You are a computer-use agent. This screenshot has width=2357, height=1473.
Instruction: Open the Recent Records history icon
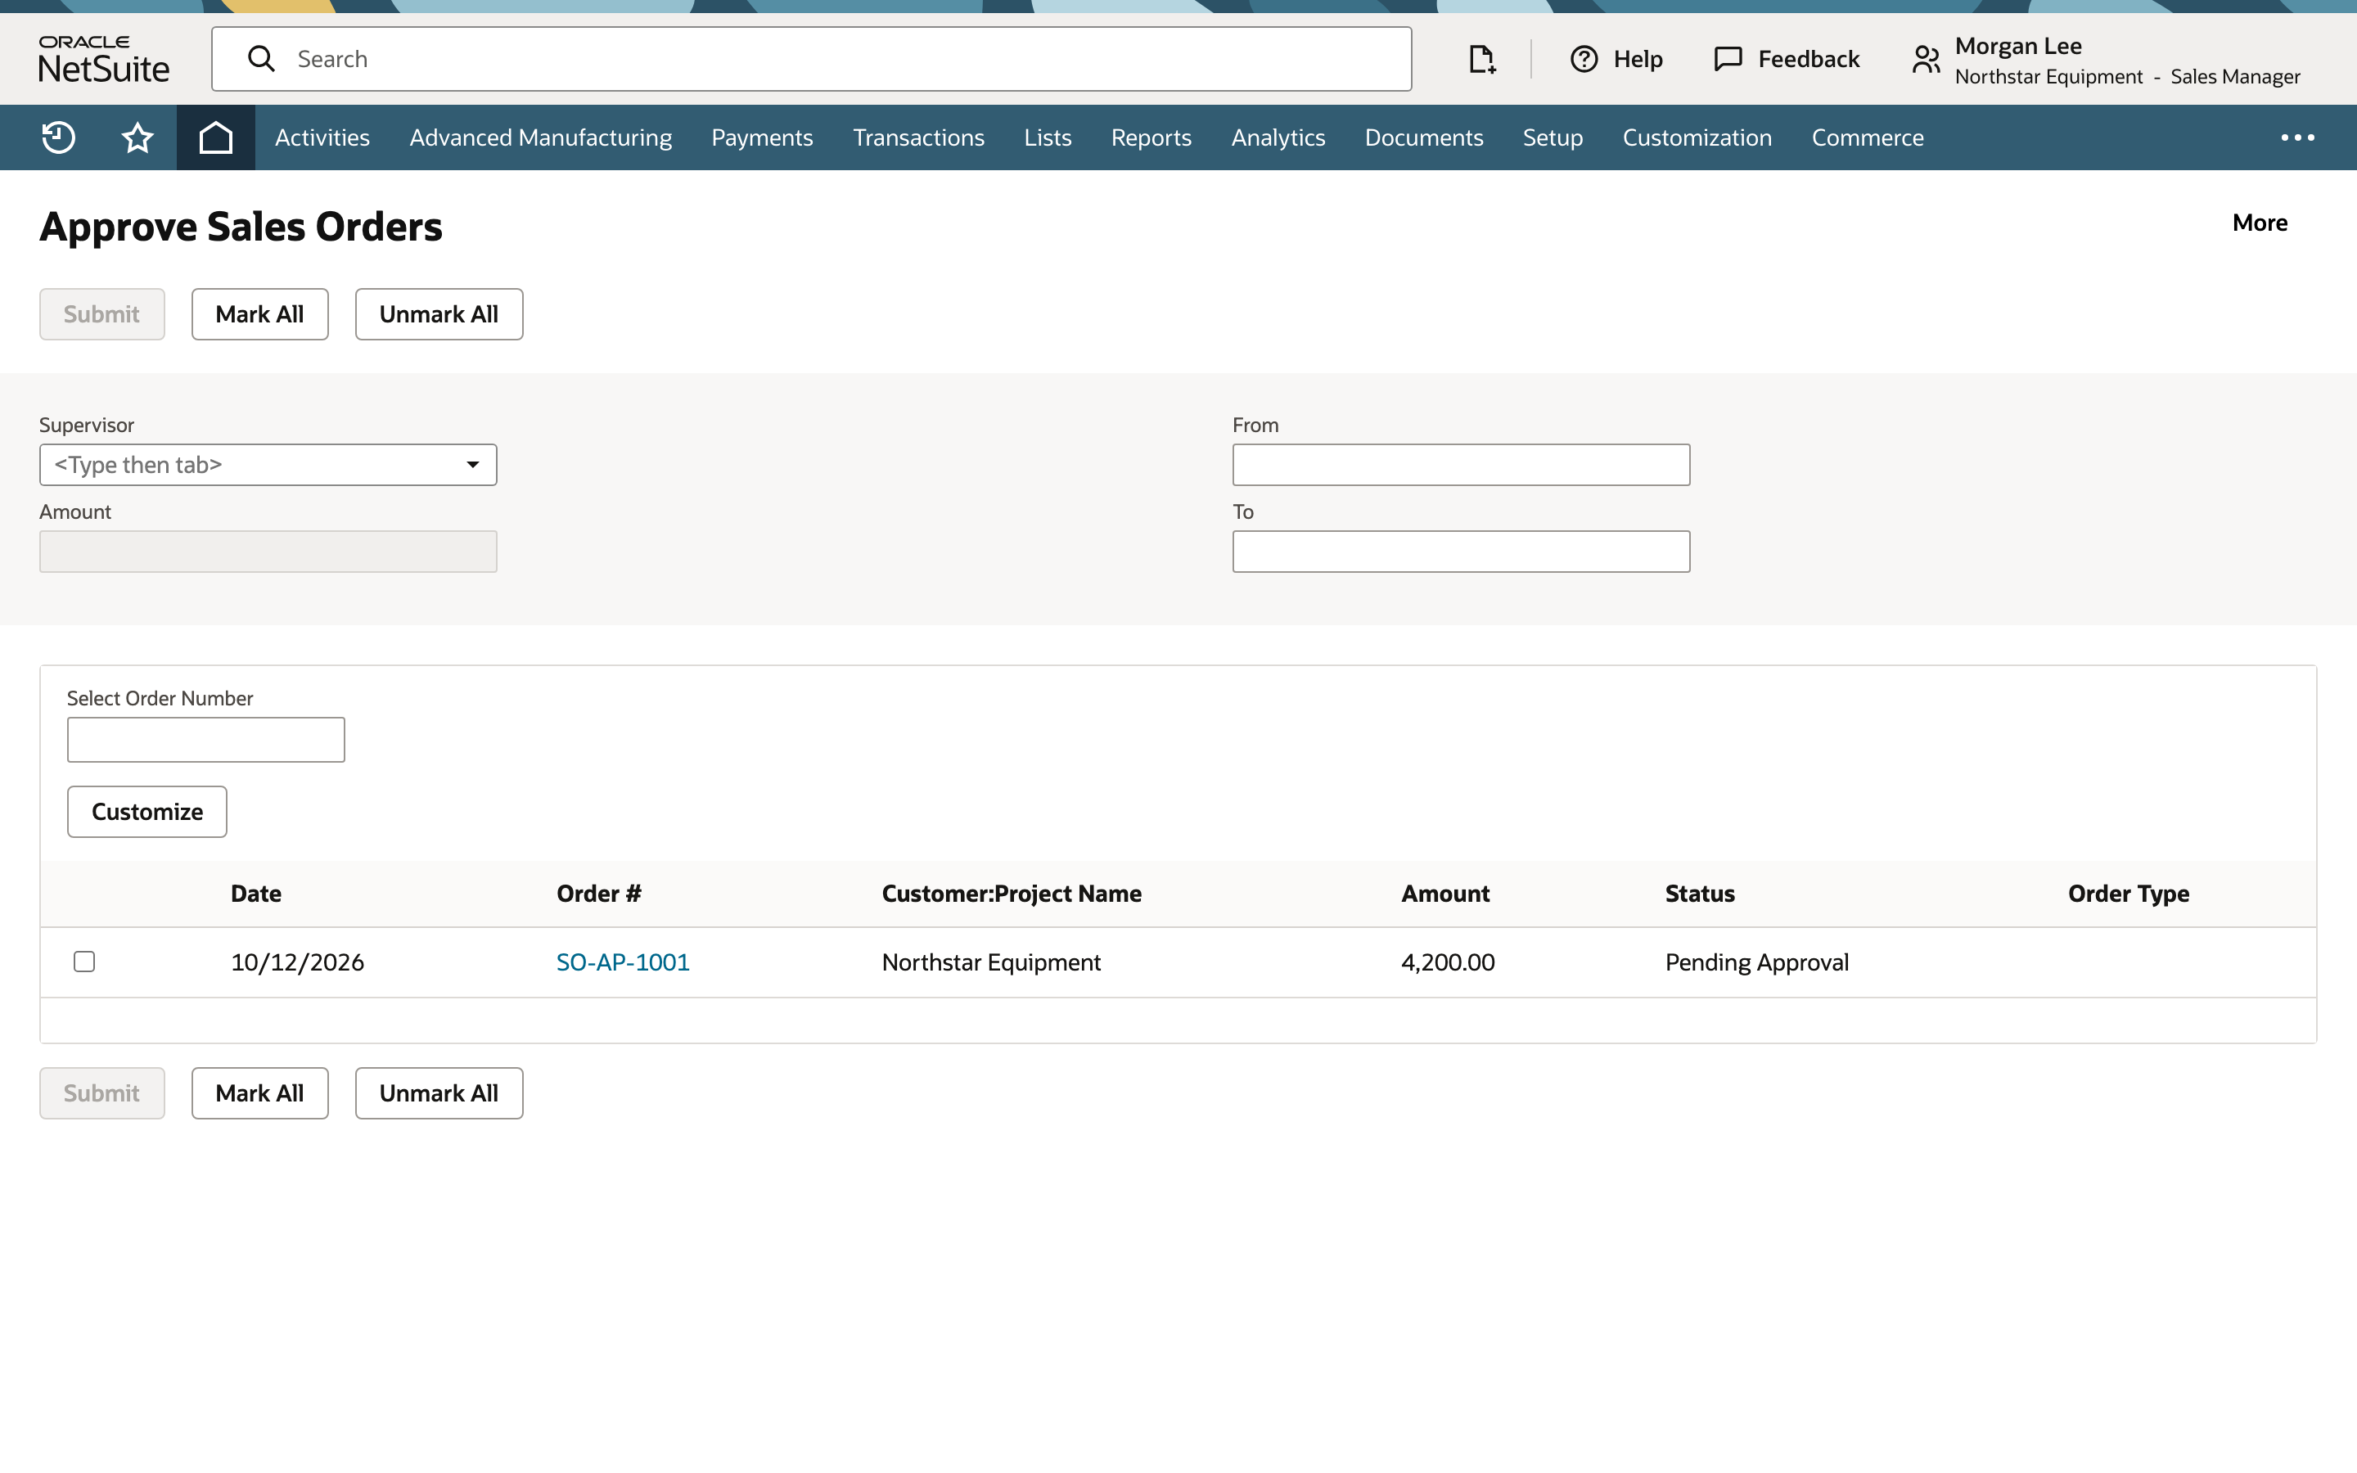(58, 137)
